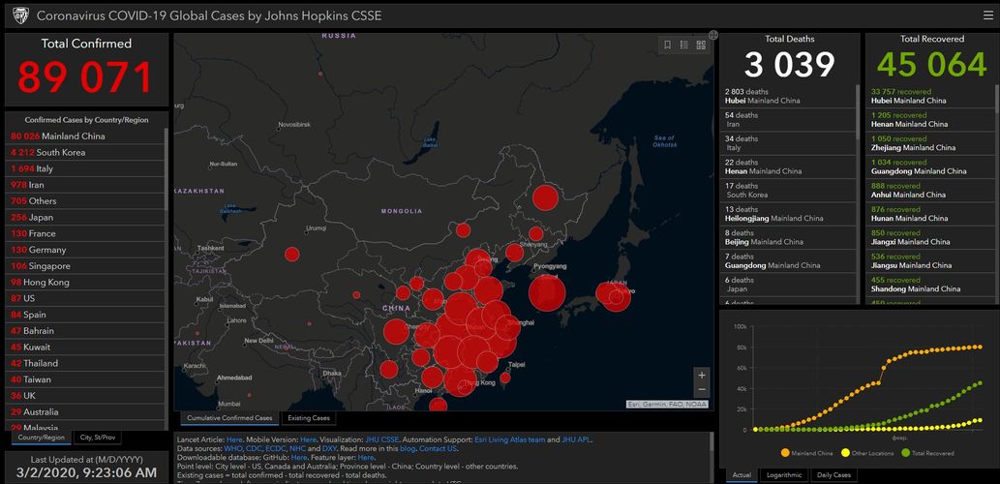Switch the list to the City, St/Prov tab
Screen dimensions: 1000x484
click(99, 438)
